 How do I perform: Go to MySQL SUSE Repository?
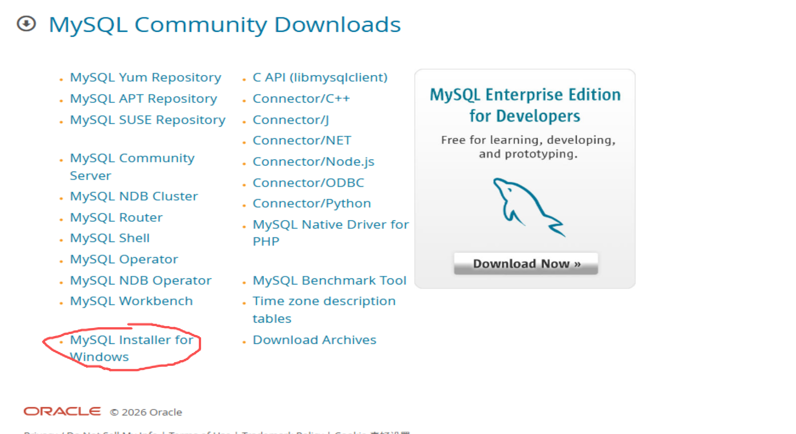point(148,120)
